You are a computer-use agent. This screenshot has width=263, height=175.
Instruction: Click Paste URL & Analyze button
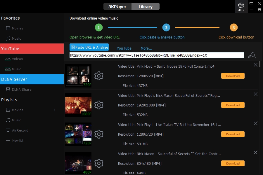89,47
